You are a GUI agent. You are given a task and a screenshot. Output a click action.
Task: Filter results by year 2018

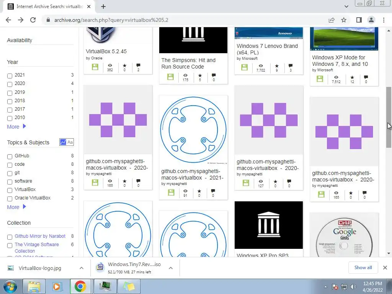coord(10,101)
